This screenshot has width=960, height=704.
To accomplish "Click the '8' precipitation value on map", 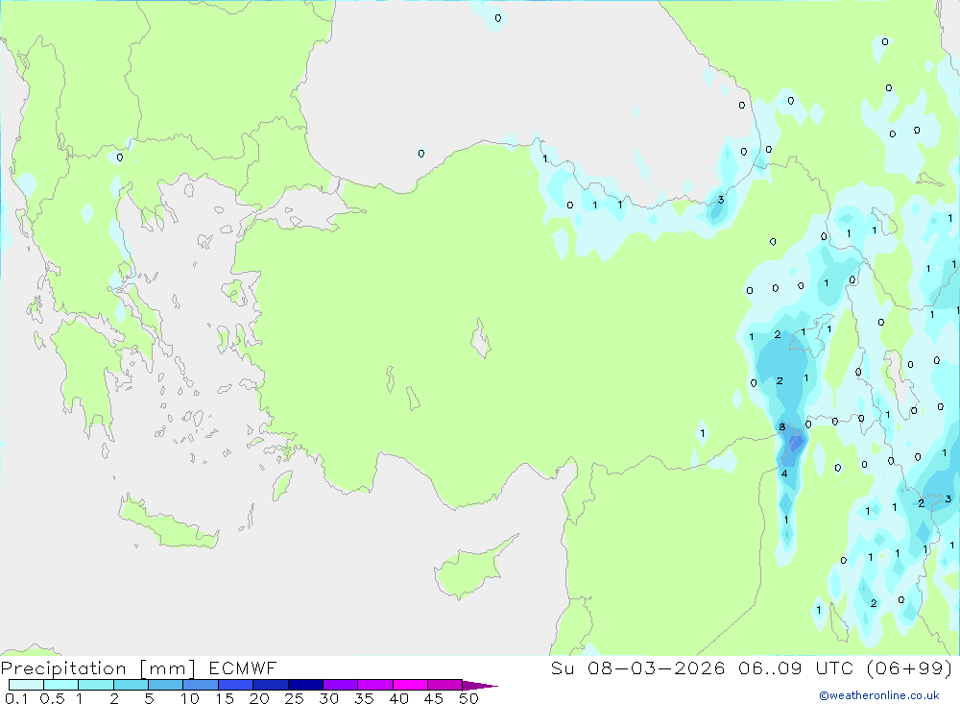I will click(x=781, y=427).
